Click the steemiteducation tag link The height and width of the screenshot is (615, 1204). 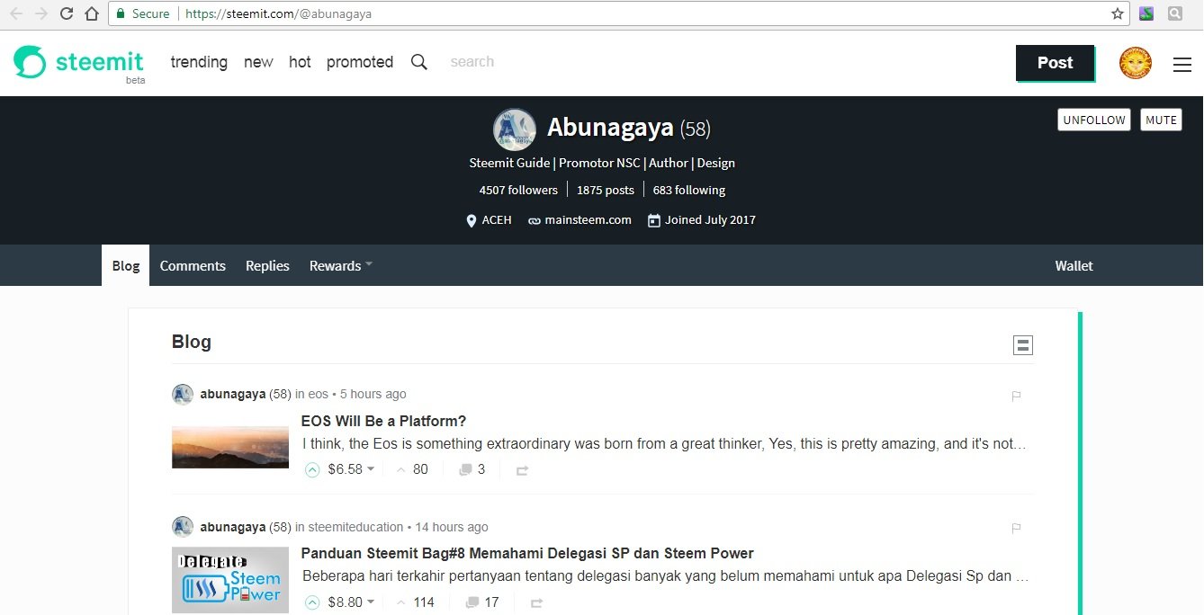355,527
